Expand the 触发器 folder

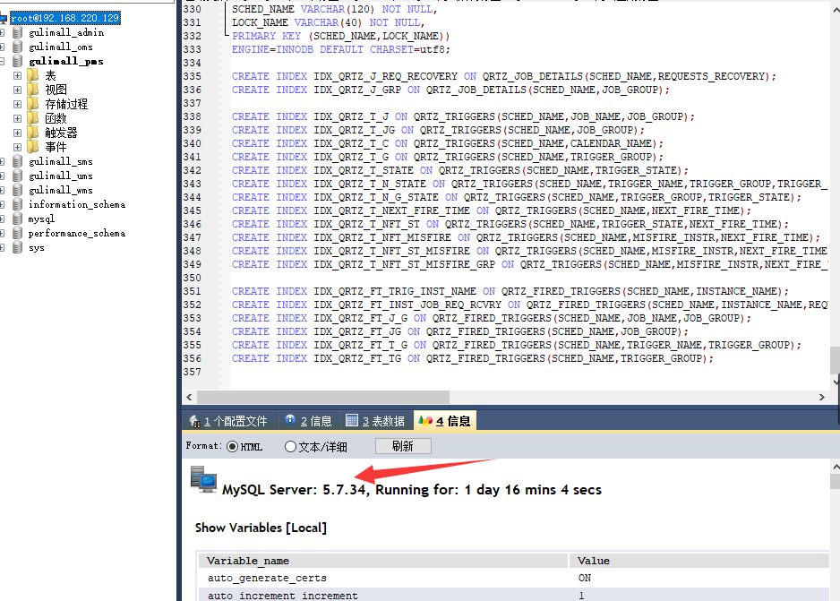click(x=17, y=133)
